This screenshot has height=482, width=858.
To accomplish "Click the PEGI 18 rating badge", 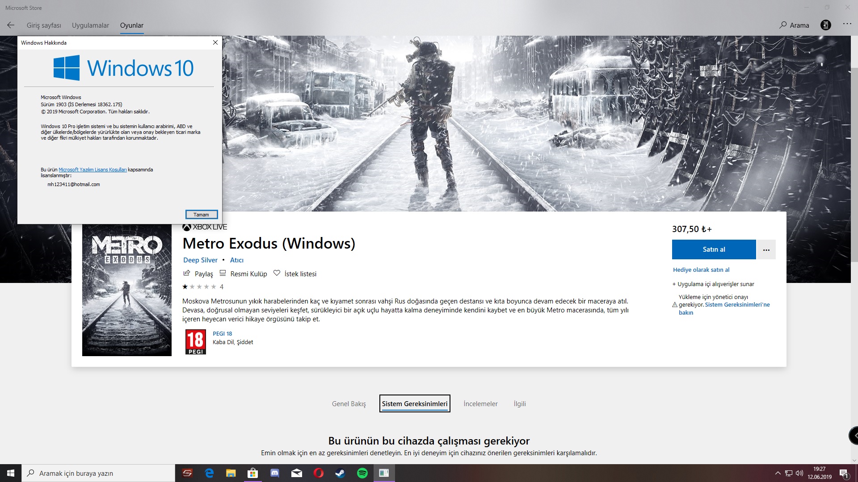I will tap(196, 342).
